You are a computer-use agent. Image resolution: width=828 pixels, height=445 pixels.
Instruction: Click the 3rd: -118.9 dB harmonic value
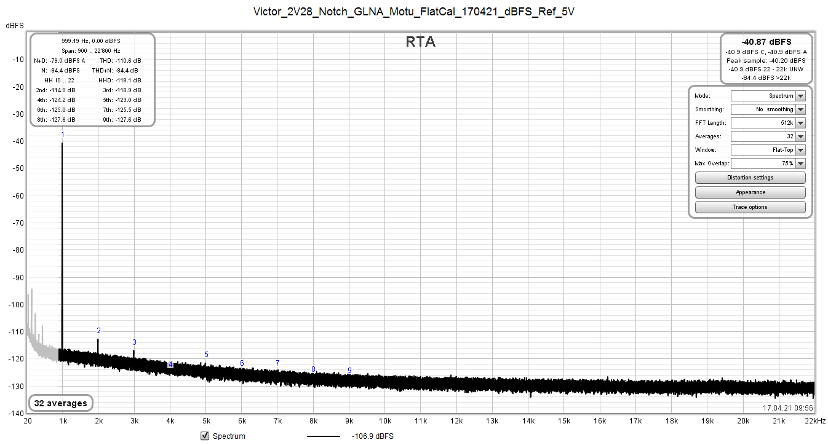point(122,90)
